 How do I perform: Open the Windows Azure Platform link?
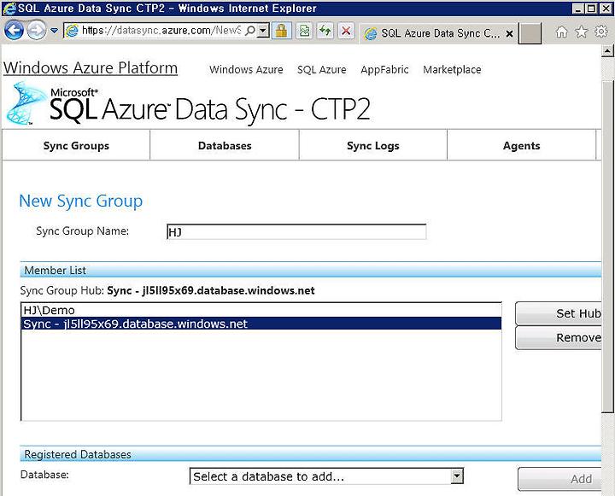click(91, 67)
